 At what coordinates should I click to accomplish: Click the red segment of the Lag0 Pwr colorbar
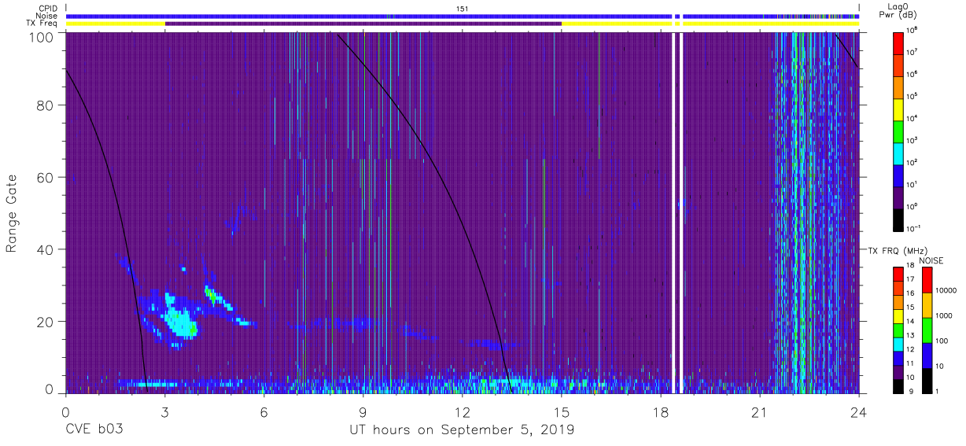899,42
